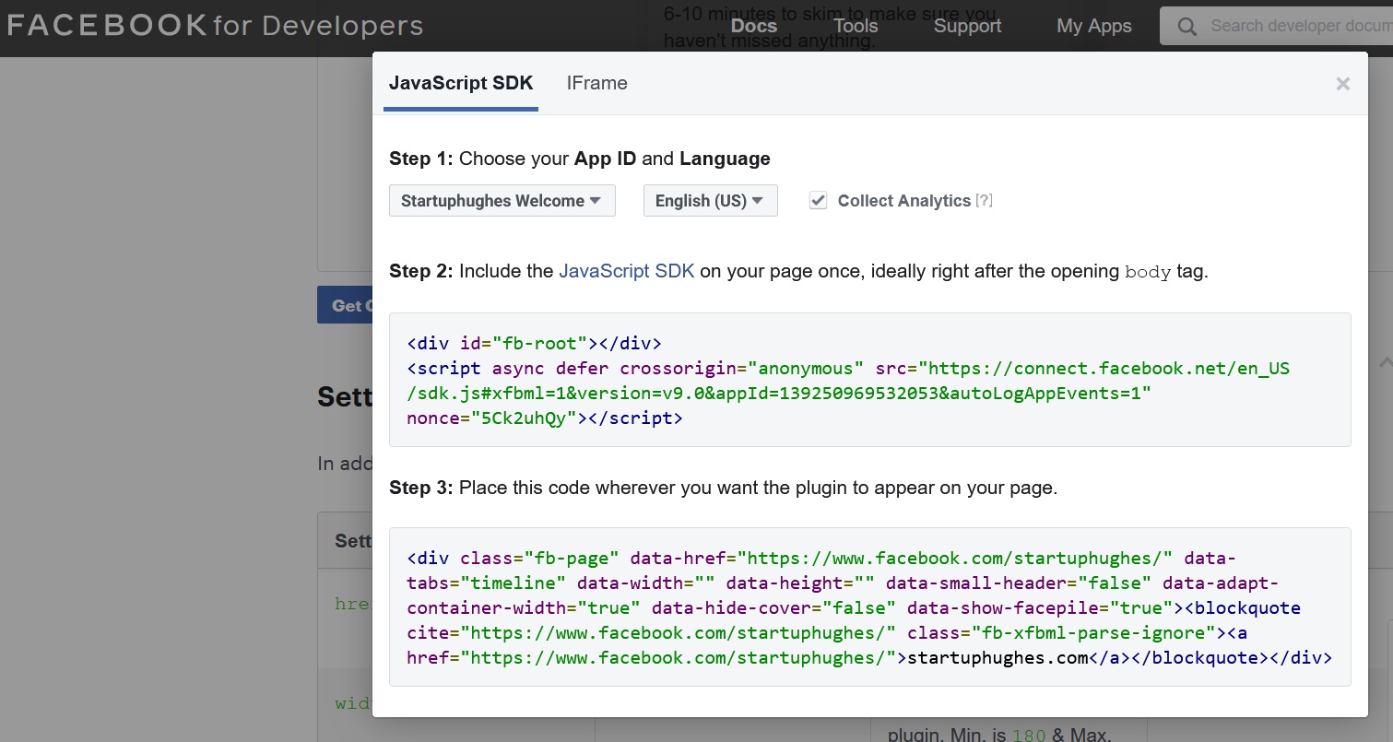Click the Step 3 fb-page code block
The width and height of the screenshot is (1393, 742).
[x=870, y=607]
